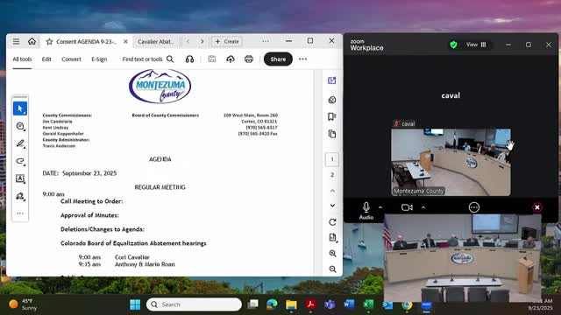Toggle the Zoom microphone Audio button
The height and width of the screenshot is (315, 561).
coord(366,211)
